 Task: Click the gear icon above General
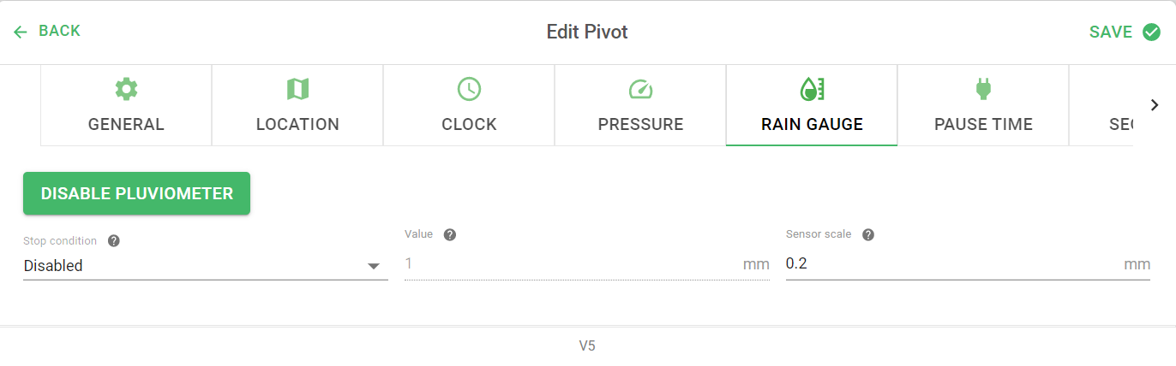[x=126, y=89]
